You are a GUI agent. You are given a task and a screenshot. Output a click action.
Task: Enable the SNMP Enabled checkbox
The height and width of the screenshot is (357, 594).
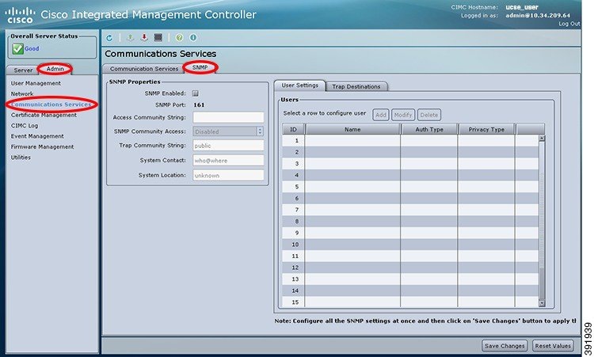pyautogui.click(x=196, y=93)
